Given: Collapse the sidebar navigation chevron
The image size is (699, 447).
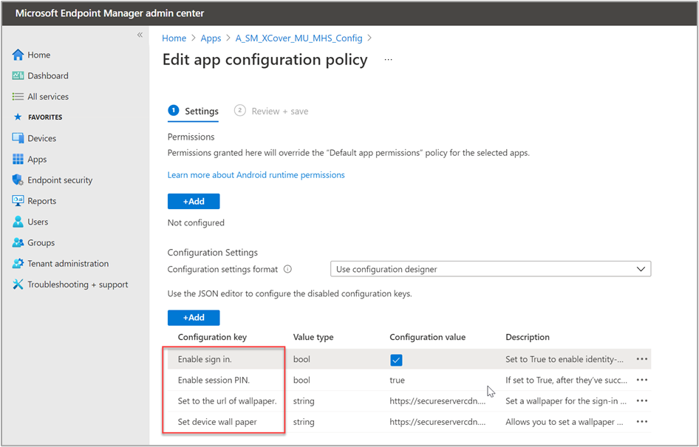Looking at the screenshot, I should (x=140, y=35).
